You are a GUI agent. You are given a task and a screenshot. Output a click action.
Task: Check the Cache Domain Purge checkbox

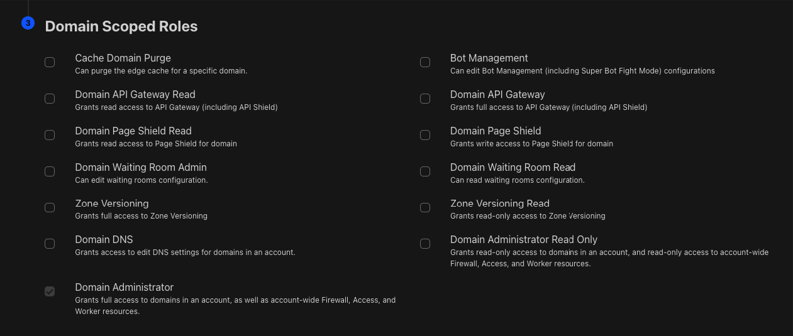[x=50, y=62]
